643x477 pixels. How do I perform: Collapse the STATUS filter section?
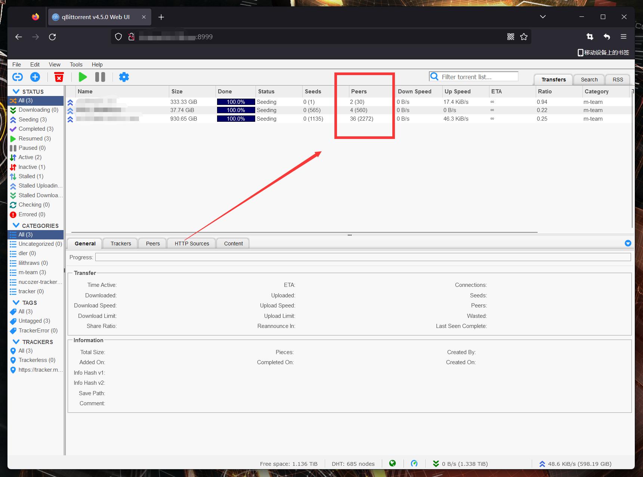tap(16, 92)
